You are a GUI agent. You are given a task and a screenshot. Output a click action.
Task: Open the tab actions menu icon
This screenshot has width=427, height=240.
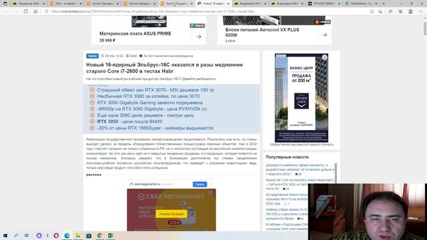pyautogui.click(x=5, y=3)
